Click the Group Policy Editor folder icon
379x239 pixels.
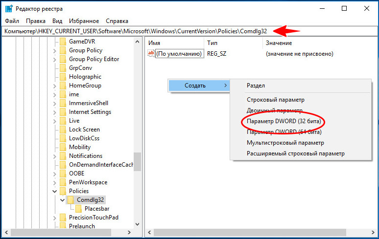(x=63, y=59)
